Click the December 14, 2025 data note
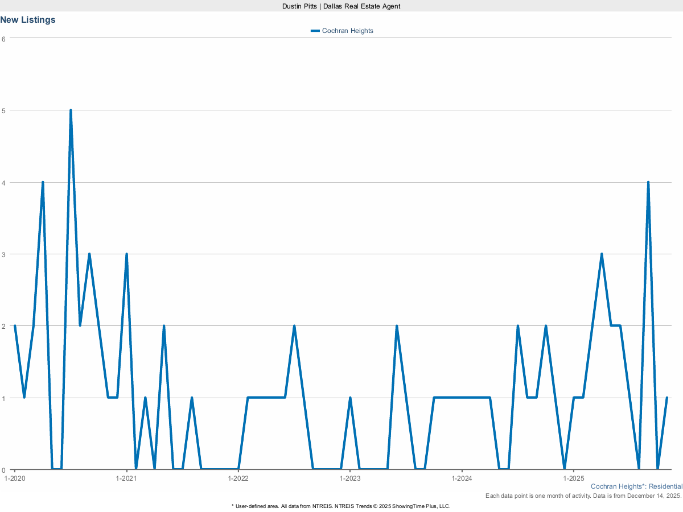Viewport: 683px width, 512px height. click(x=583, y=496)
